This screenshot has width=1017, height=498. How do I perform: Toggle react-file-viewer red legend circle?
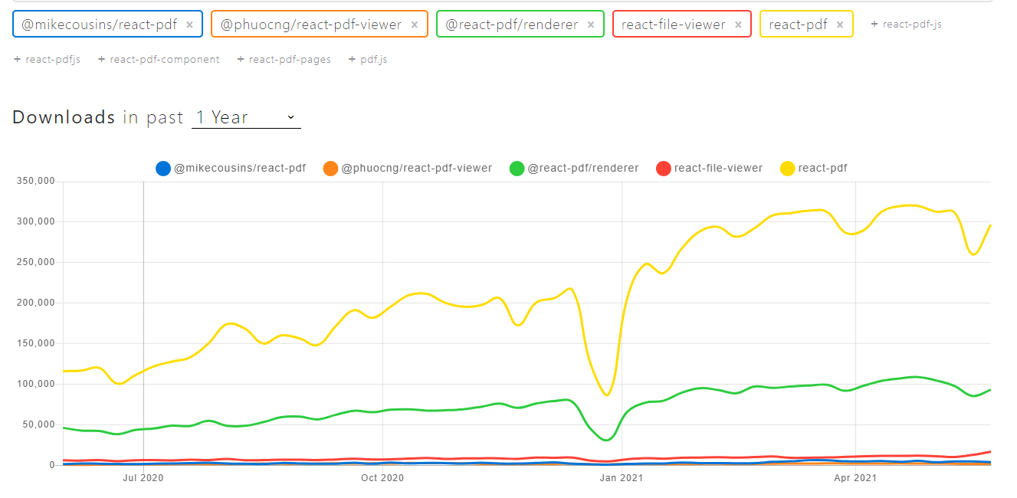pyautogui.click(x=664, y=169)
